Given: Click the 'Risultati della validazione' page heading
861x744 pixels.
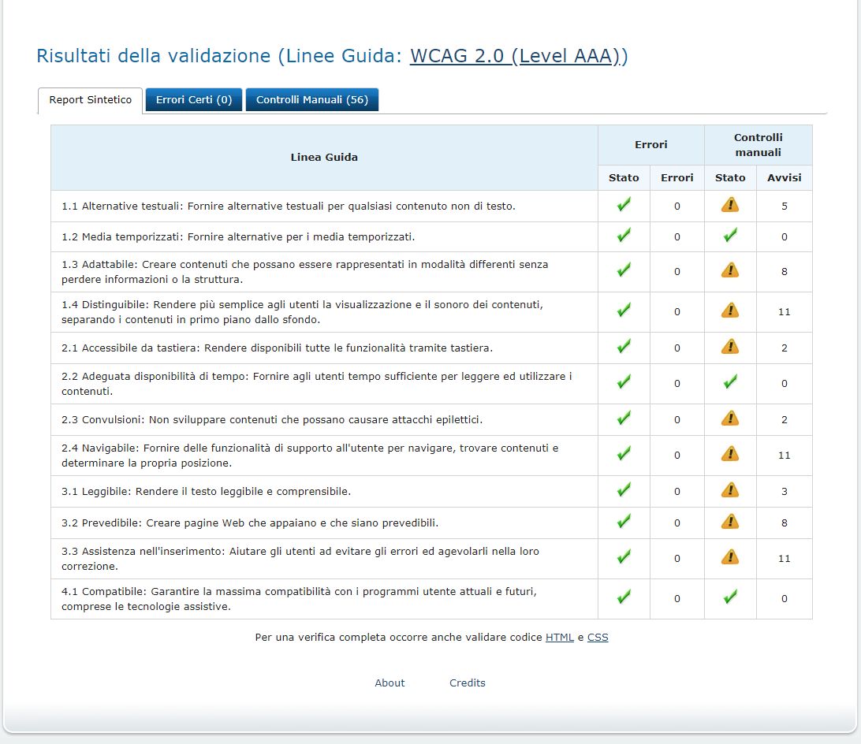Looking at the screenshot, I should pyautogui.click(x=332, y=56).
